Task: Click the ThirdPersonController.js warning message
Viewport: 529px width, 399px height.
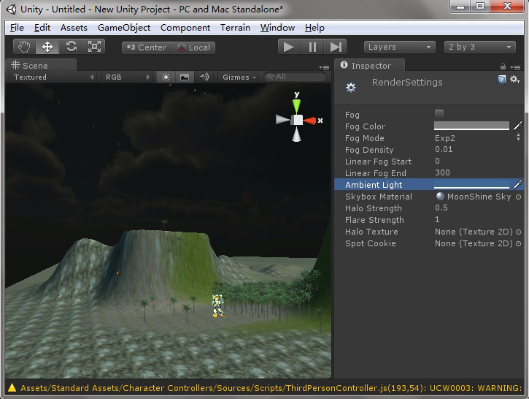Action: [x=271, y=388]
